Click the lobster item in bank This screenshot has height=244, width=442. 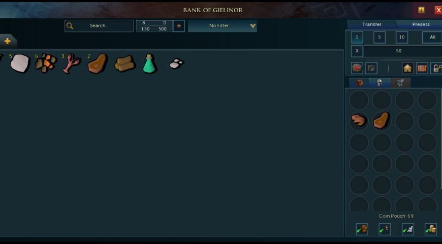pyautogui.click(x=72, y=63)
